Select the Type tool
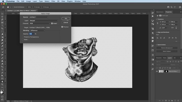Viewport: 182px width, 102px height. [x=2, y=70]
